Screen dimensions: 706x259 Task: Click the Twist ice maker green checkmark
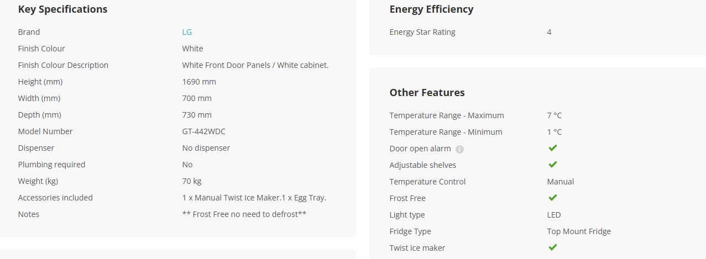[552, 247]
